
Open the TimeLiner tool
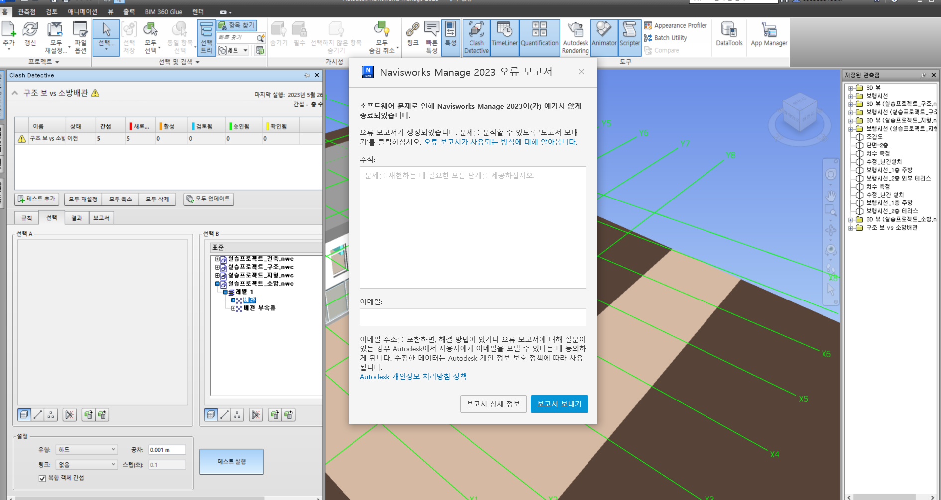coord(504,37)
